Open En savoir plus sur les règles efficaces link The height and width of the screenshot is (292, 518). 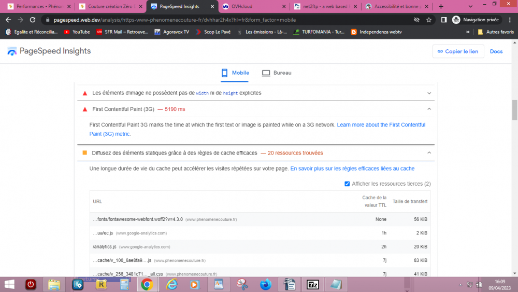(352, 169)
